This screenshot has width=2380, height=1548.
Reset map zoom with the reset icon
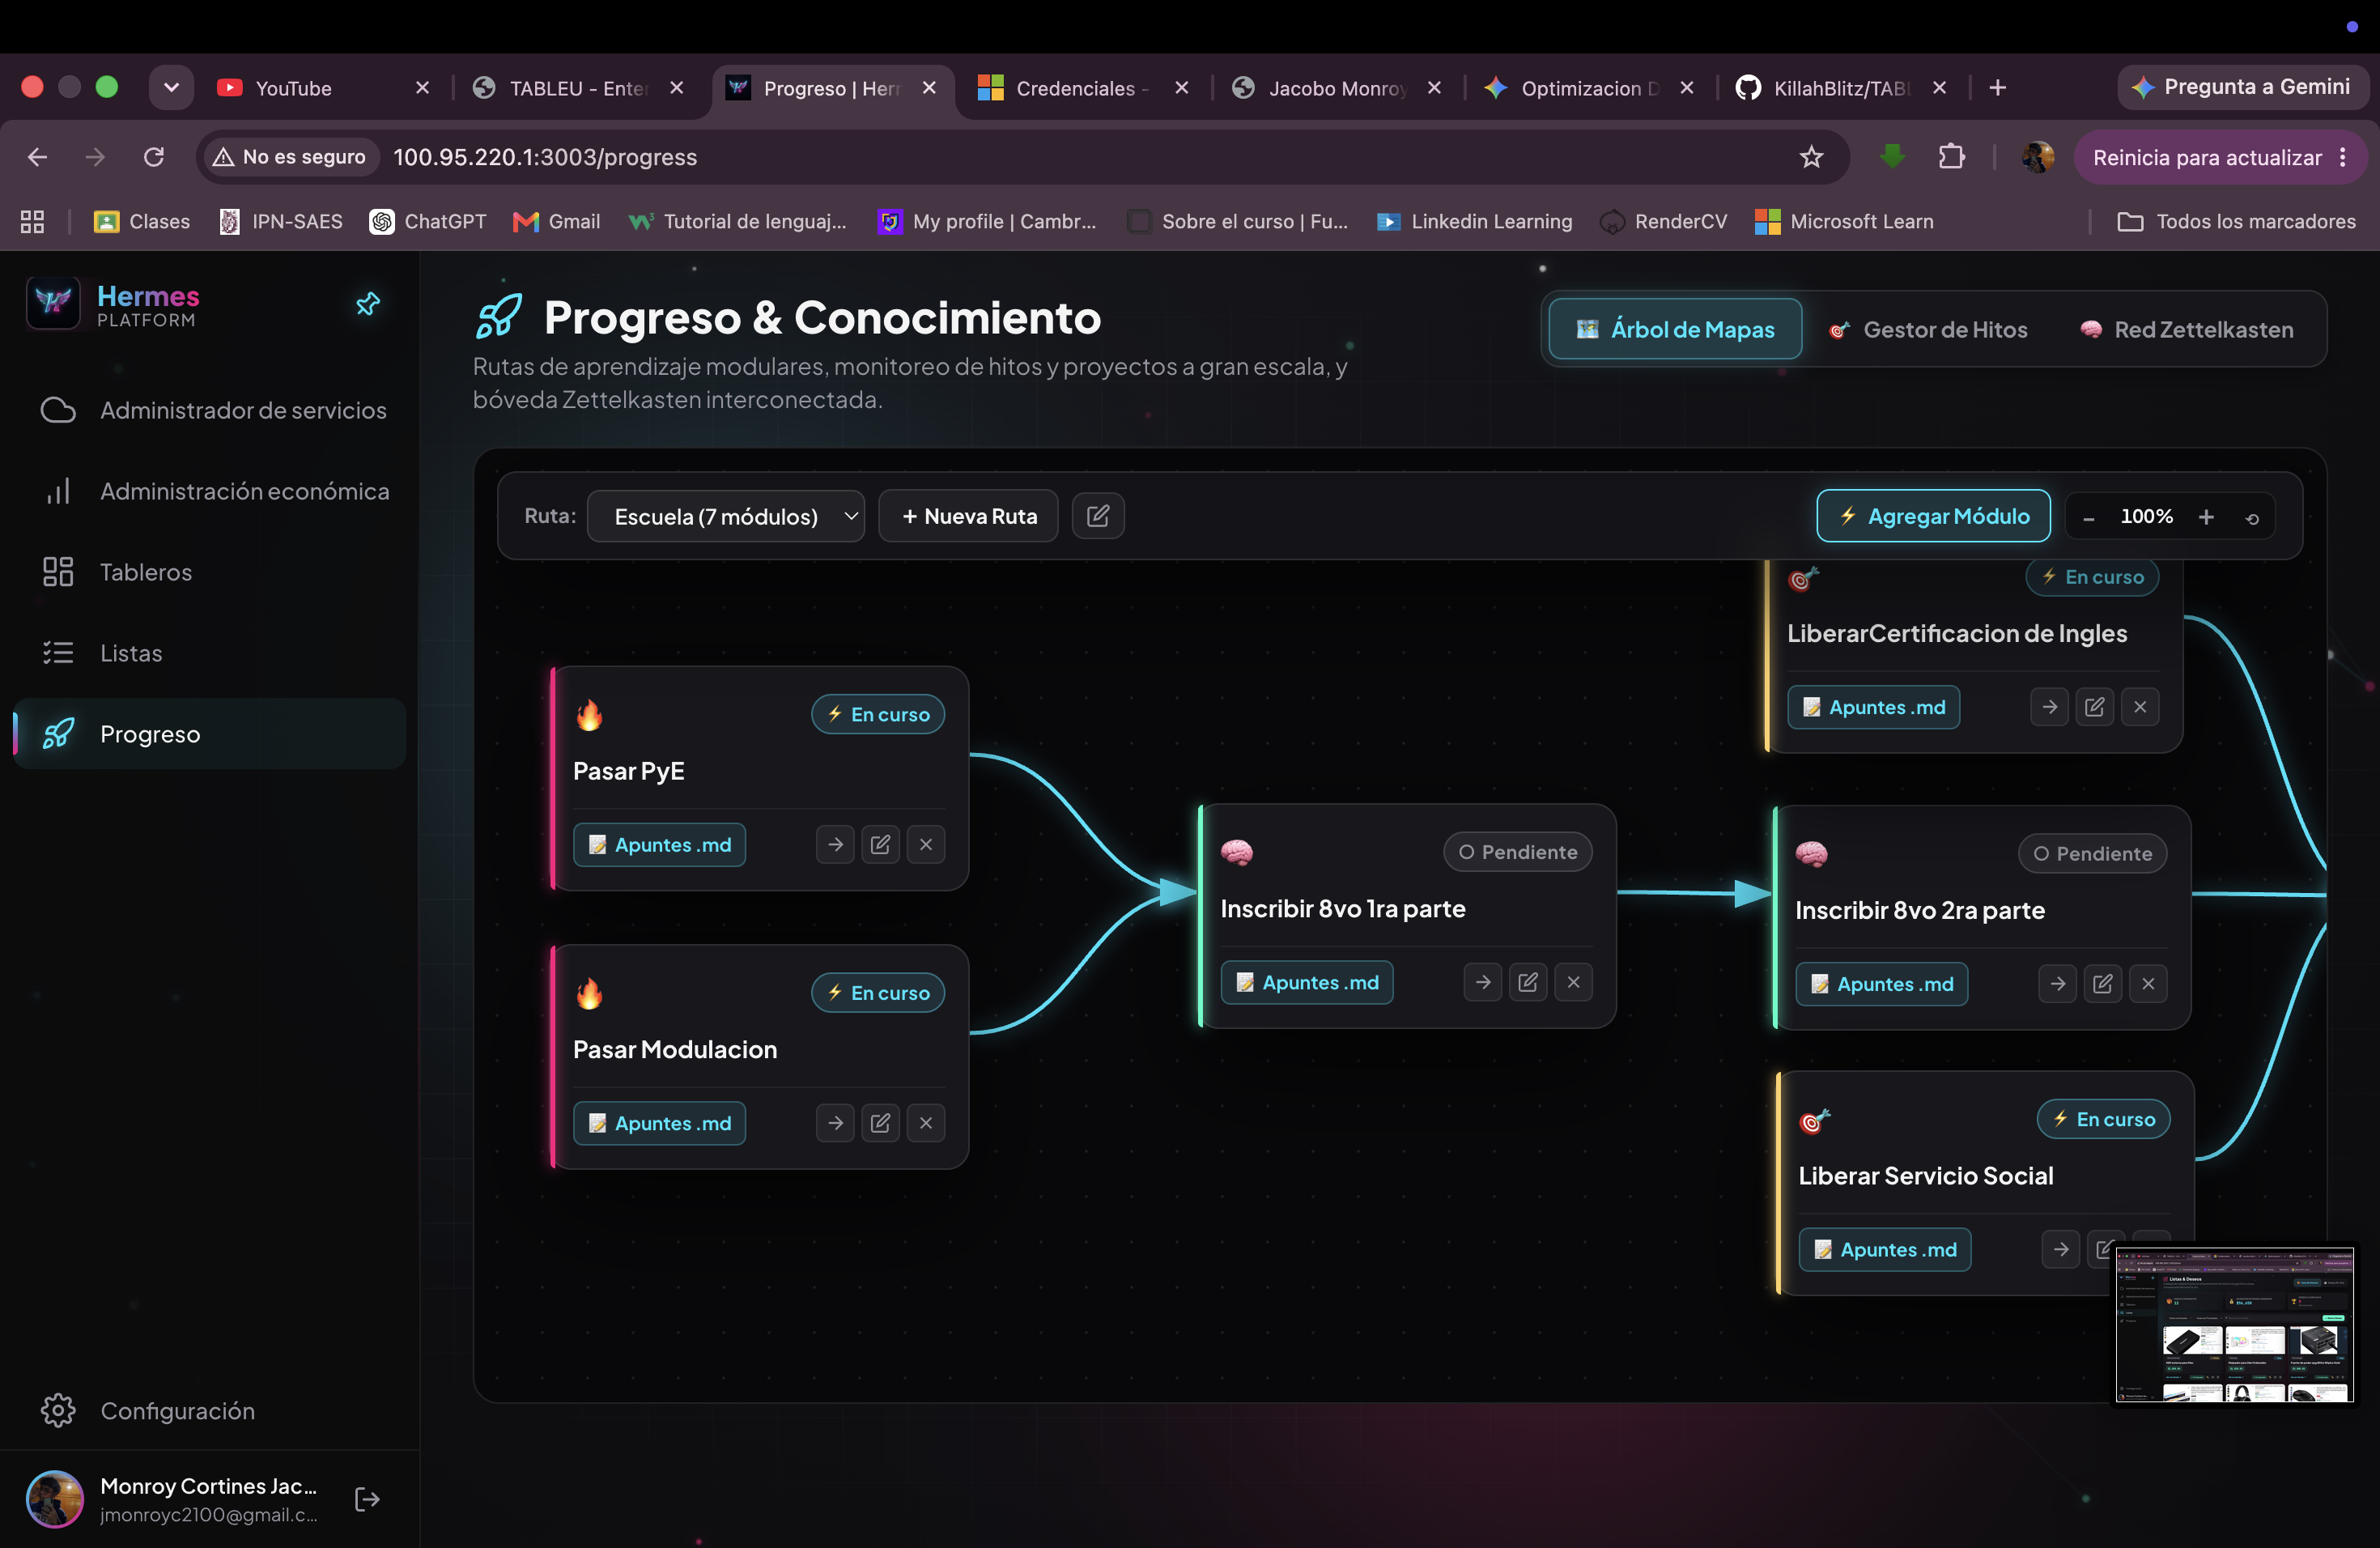[x=2252, y=518]
